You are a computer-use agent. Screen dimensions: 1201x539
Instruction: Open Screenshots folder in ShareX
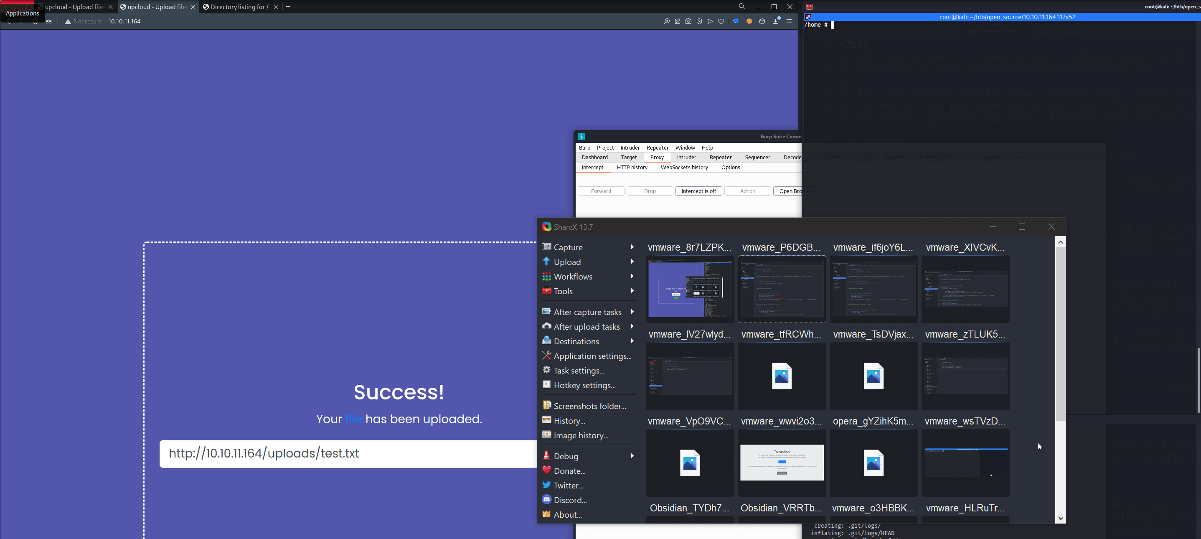click(589, 406)
